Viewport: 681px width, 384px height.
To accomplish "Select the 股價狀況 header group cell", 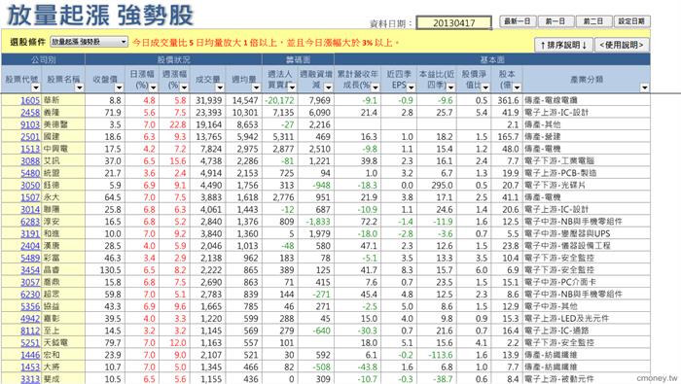I will coord(174,59).
